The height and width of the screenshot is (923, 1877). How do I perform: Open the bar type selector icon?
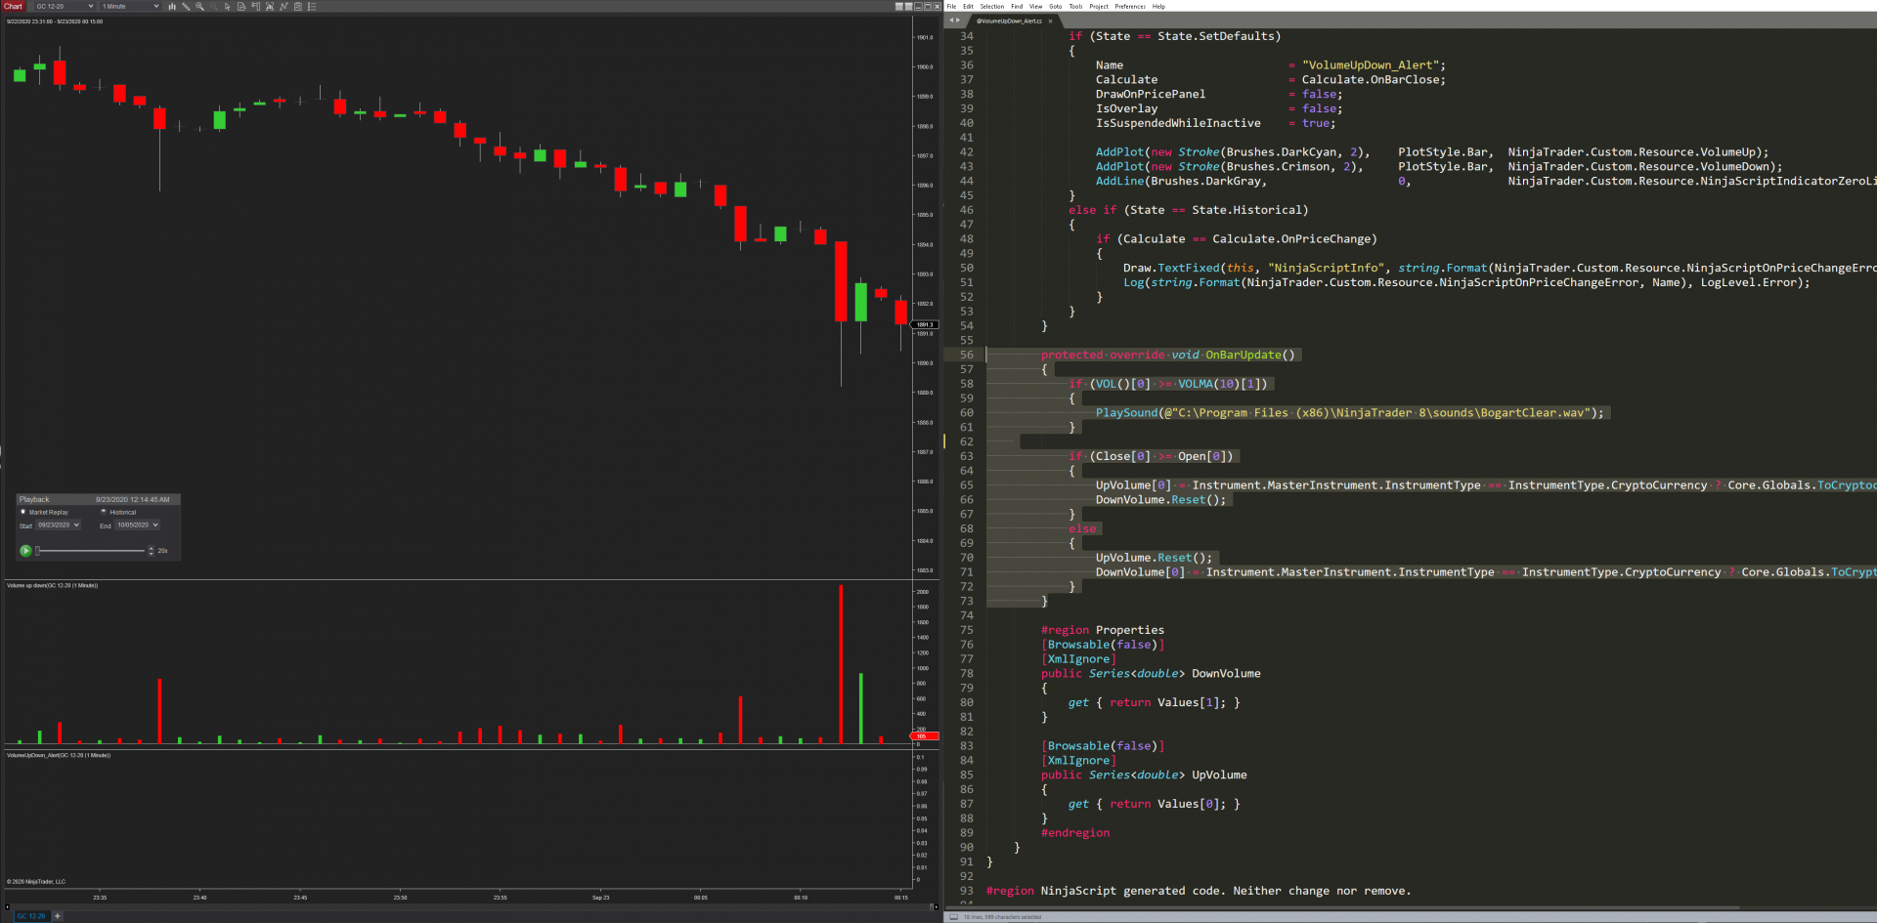(x=172, y=7)
